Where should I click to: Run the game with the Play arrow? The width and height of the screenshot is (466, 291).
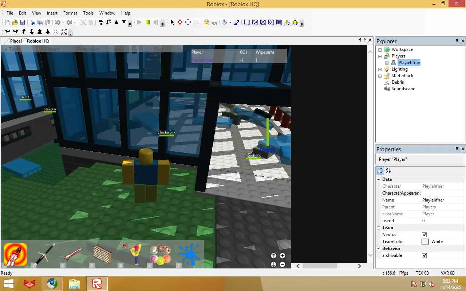coord(139,23)
